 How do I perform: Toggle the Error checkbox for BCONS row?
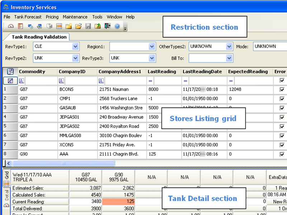(x=282, y=90)
